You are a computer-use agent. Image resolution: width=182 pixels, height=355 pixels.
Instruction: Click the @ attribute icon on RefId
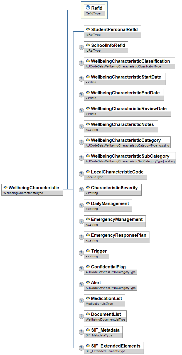point(88,8)
